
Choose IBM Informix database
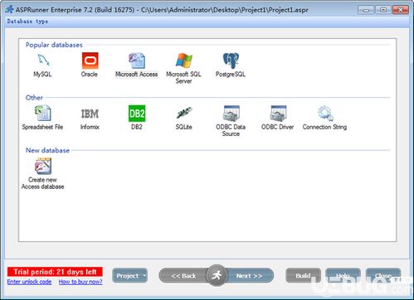pos(90,114)
